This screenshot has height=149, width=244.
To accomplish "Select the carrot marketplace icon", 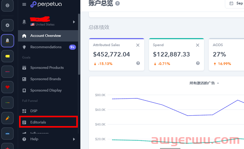I will pos(7,118).
